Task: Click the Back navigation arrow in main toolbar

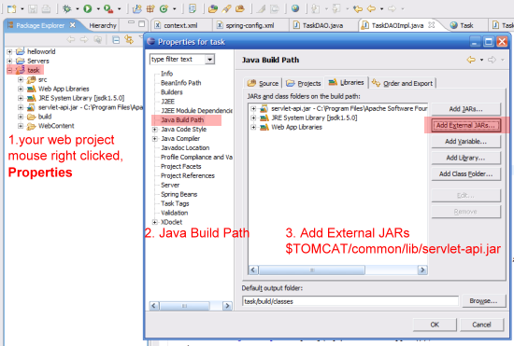Action: point(371,8)
